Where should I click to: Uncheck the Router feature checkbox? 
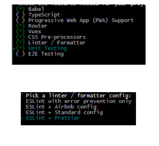click(x=20, y=26)
